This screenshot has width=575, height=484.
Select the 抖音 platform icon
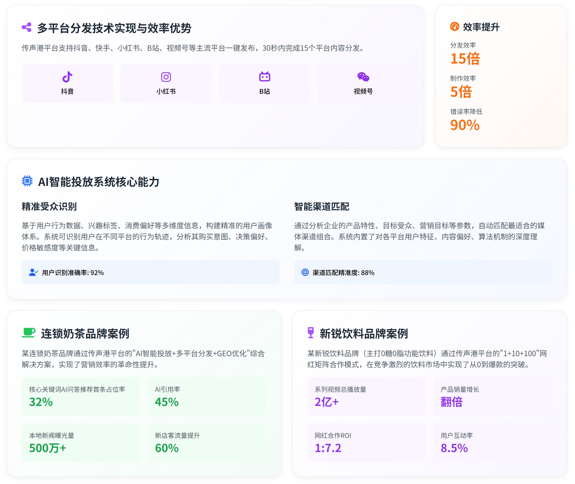(67, 77)
